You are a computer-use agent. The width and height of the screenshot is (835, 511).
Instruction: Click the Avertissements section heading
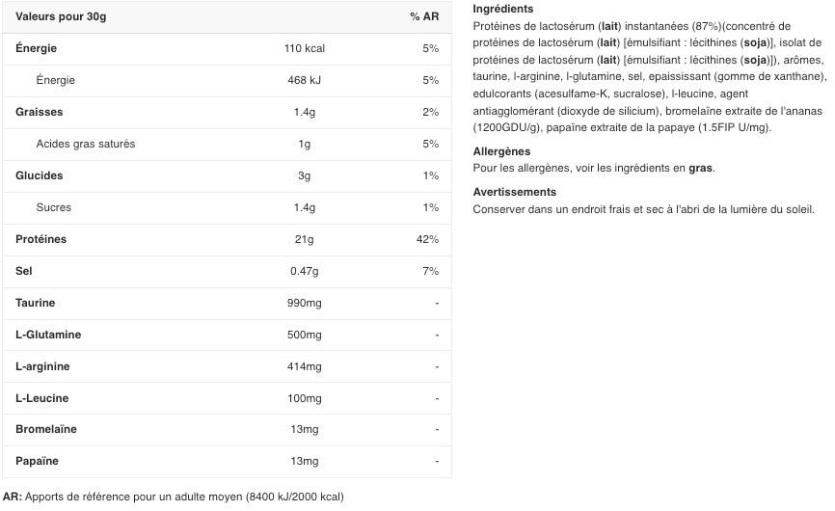point(514,192)
